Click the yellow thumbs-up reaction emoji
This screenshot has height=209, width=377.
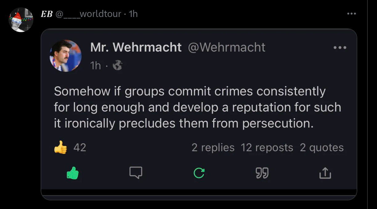pyautogui.click(x=60, y=148)
